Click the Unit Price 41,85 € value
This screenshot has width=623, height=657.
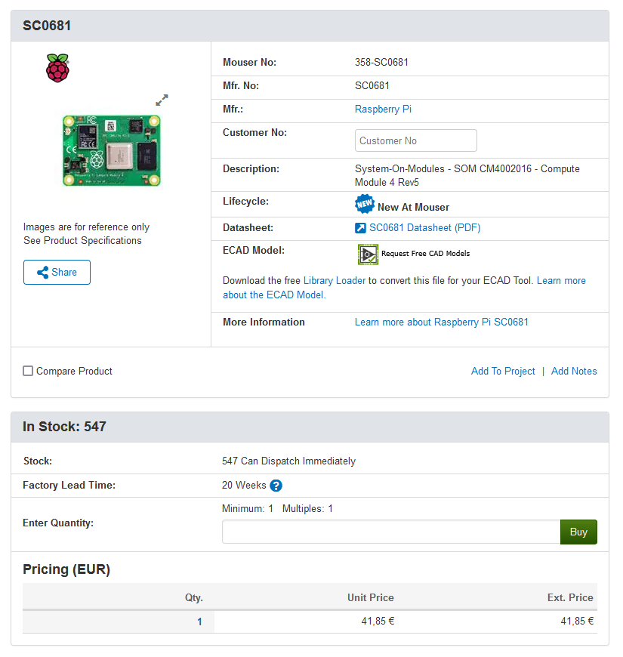pyautogui.click(x=378, y=621)
